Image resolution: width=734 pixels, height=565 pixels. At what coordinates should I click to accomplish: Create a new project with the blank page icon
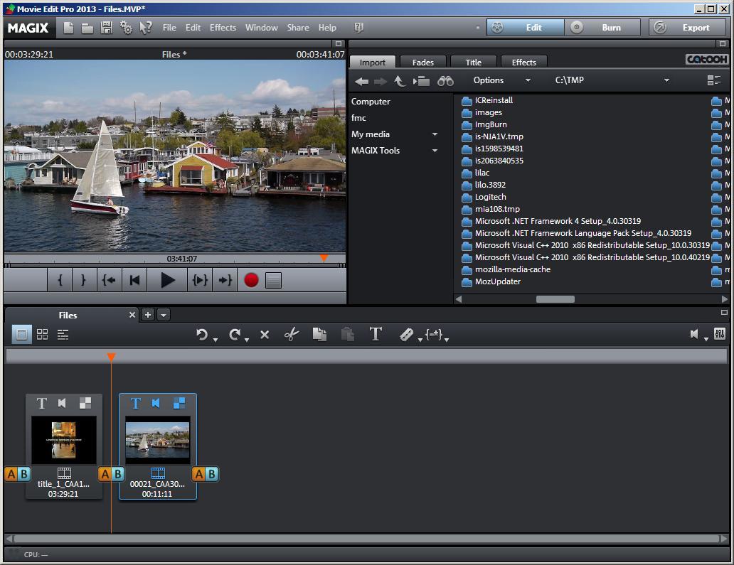point(68,28)
